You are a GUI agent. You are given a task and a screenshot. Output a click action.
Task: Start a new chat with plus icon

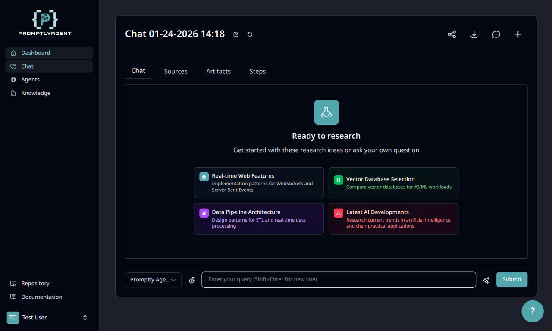518,34
